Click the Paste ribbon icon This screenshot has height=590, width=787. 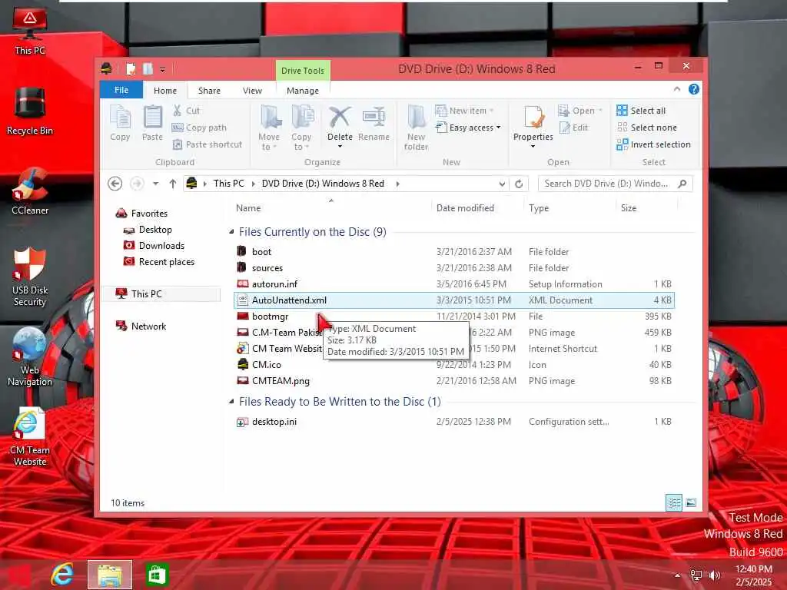coord(153,123)
